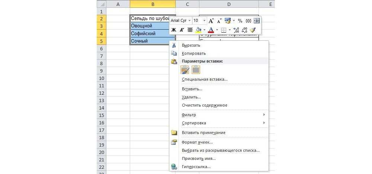Screen dimensions: 372x174
Task: Open Формат ячеек... dialog
Action: click(197, 142)
